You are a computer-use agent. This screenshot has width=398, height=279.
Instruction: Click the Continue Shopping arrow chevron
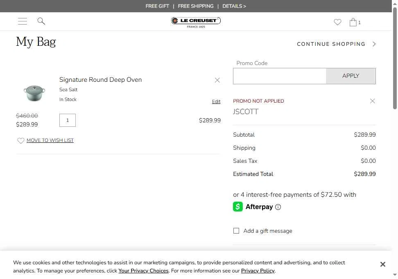click(374, 44)
